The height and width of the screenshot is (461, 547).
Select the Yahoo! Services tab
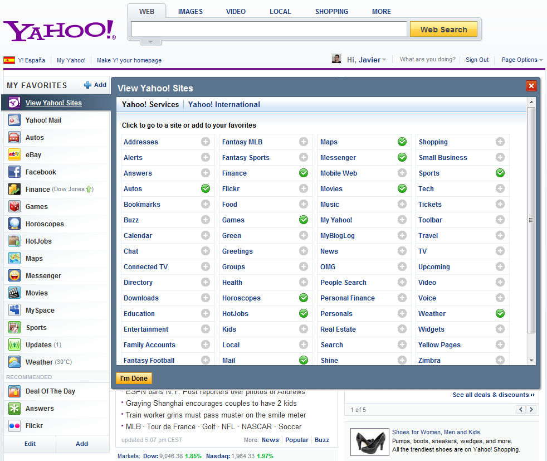(x=150, y=104)
